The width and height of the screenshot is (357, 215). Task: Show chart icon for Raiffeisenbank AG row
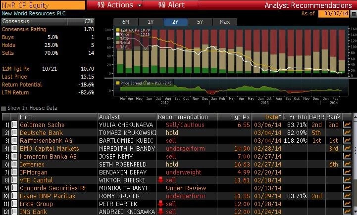coord(347,141)
